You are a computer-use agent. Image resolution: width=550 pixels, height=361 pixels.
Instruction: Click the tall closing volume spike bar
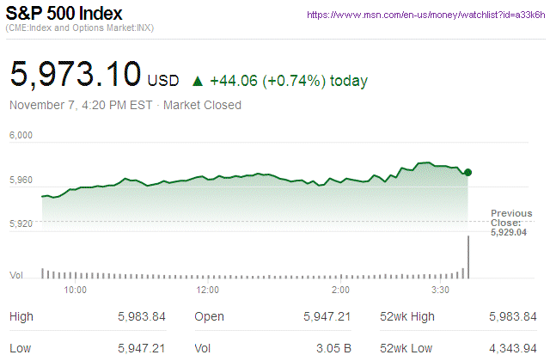point(468,256)
